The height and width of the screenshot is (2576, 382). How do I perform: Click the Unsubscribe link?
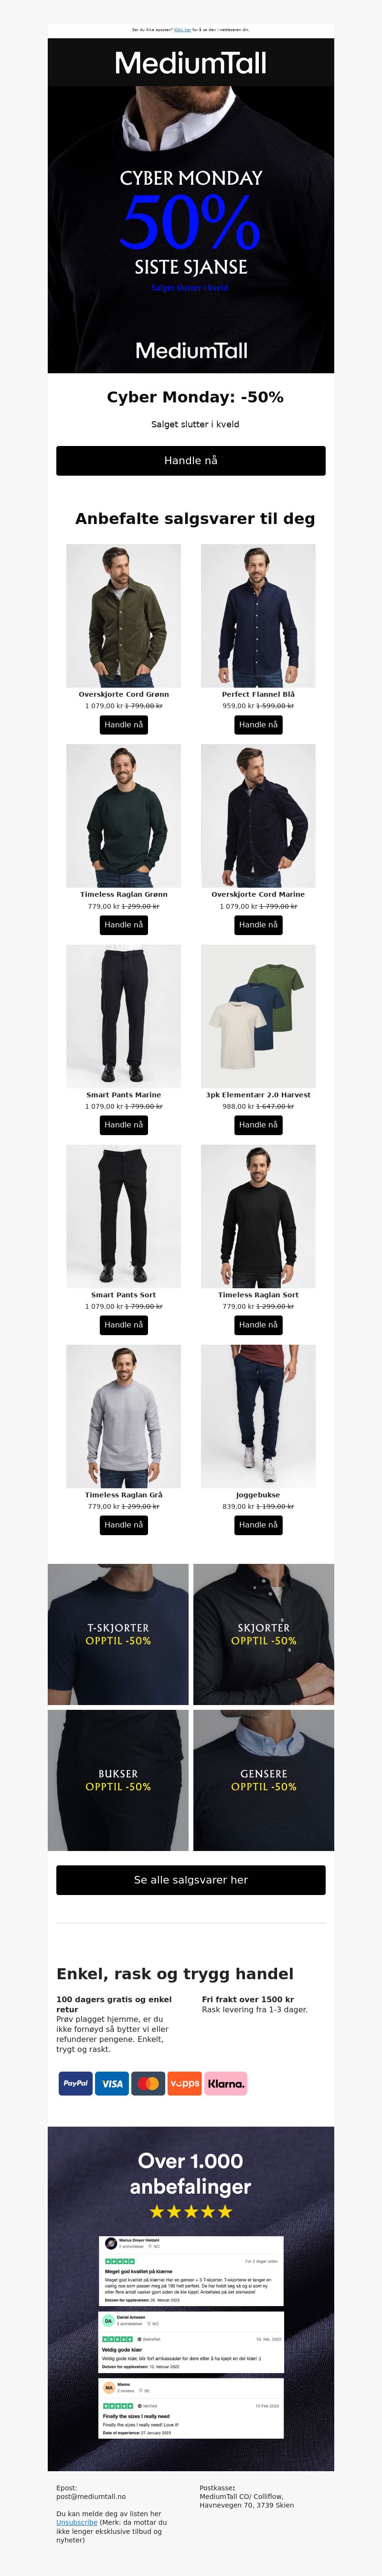pyautogui.click(x=77, y=2522)
